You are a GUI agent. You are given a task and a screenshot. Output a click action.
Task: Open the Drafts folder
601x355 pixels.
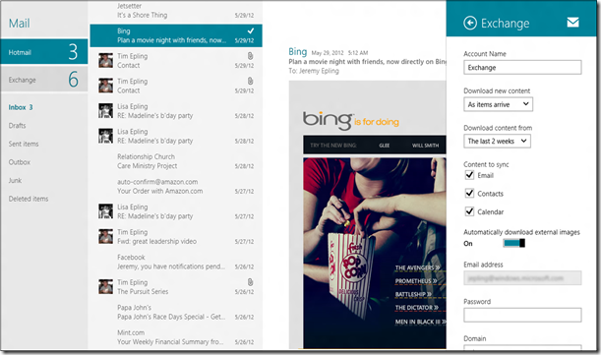pyautogui.click(x=18, y=125)
